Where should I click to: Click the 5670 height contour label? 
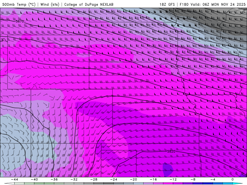coord(20,21)
